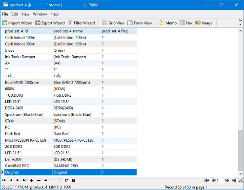Select the Dark Red id cell

click(x=28, y=134)
